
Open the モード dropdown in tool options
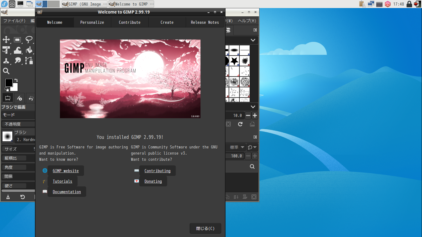coord(19,115)
